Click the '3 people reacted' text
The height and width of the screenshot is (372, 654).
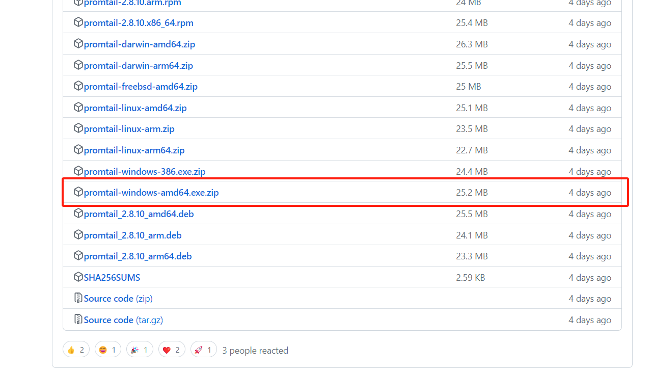pos(255,351)
